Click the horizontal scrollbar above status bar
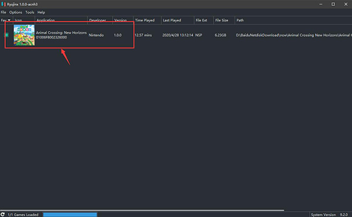Viewport: 352px width, 217px height. tap(142, 211)
